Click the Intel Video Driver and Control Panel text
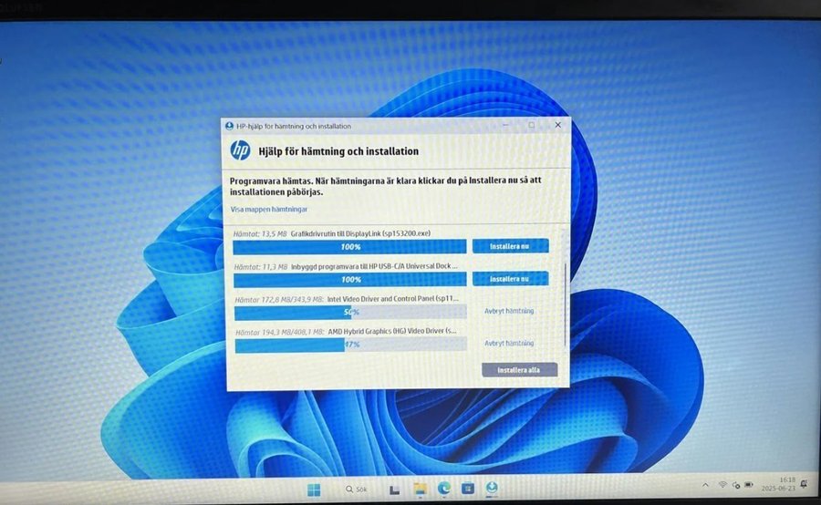 click(x=392, y=299)
